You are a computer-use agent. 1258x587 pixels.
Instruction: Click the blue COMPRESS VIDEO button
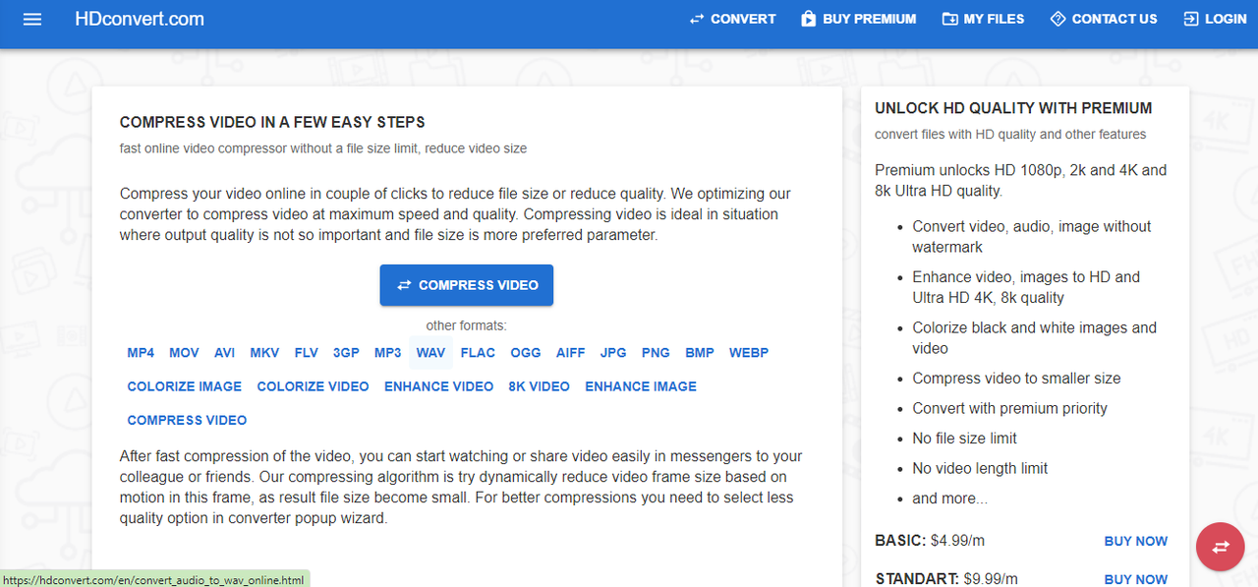pos(467,285)
